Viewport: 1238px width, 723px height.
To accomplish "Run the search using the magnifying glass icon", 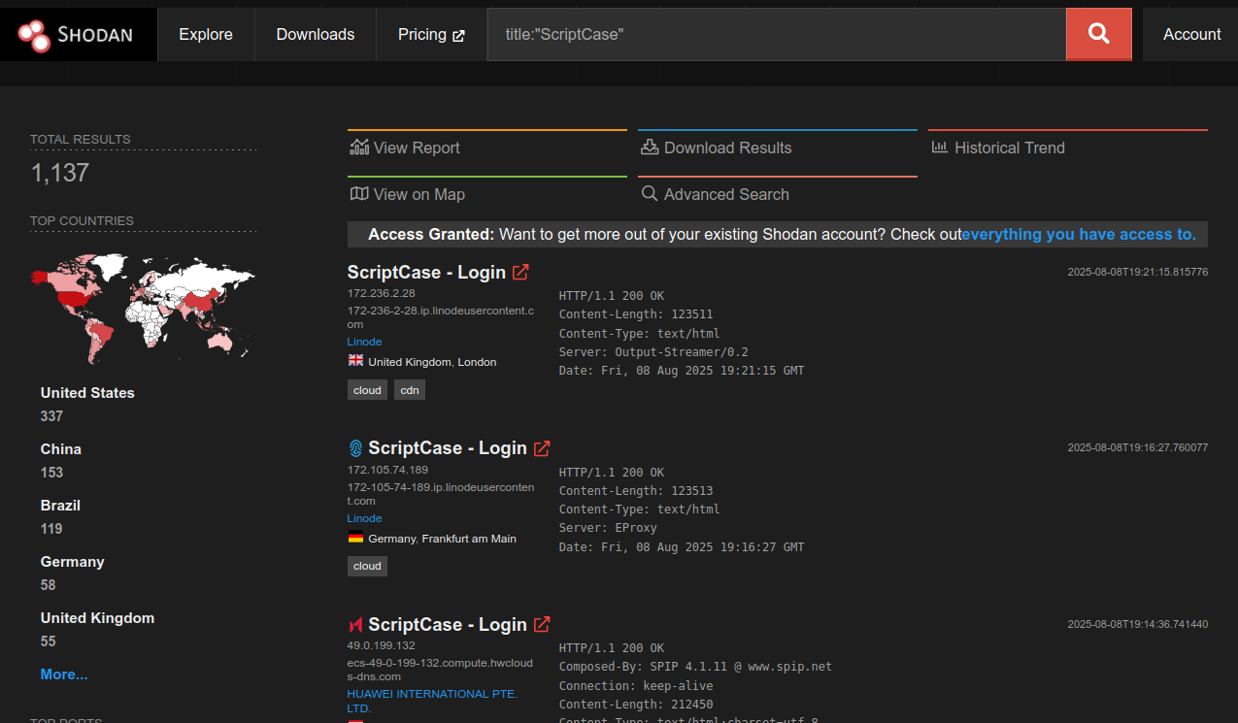I will coord(1098,33).
